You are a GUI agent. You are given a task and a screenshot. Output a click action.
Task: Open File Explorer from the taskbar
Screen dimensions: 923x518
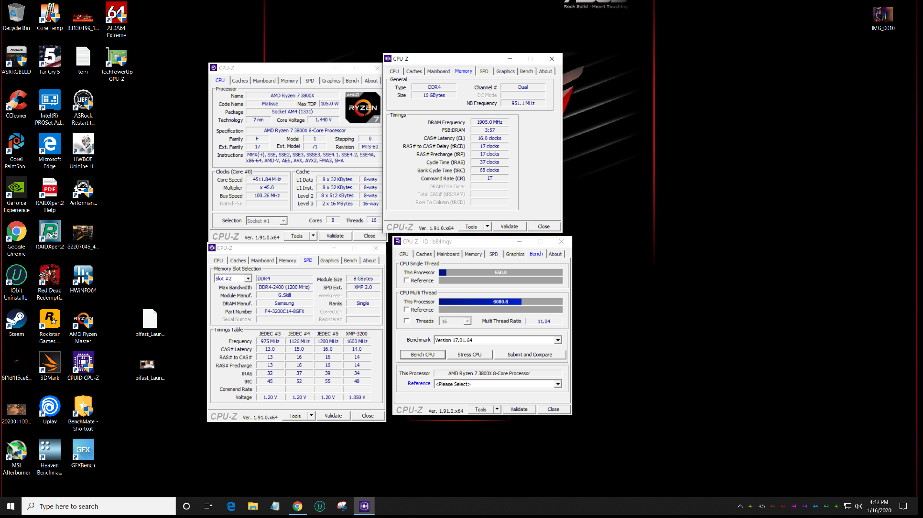pos(253,506)
